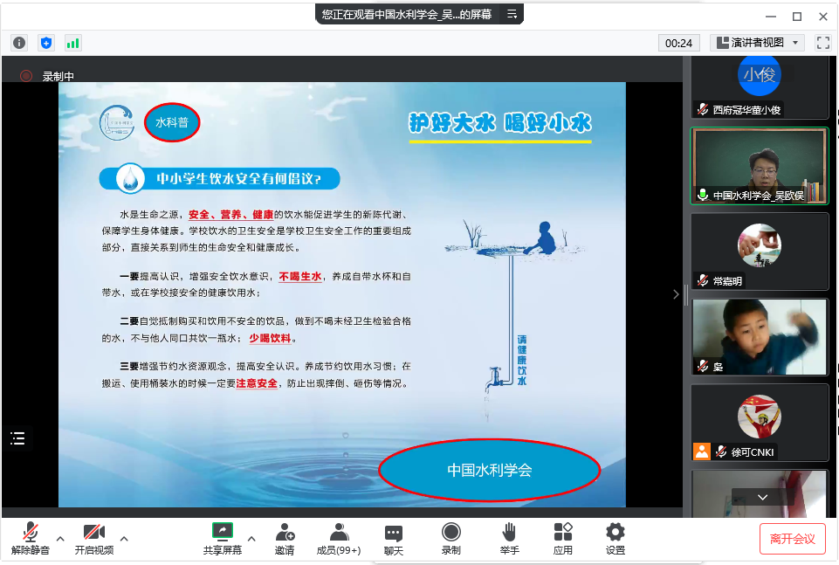Open meeting info icon

point(19,43)
